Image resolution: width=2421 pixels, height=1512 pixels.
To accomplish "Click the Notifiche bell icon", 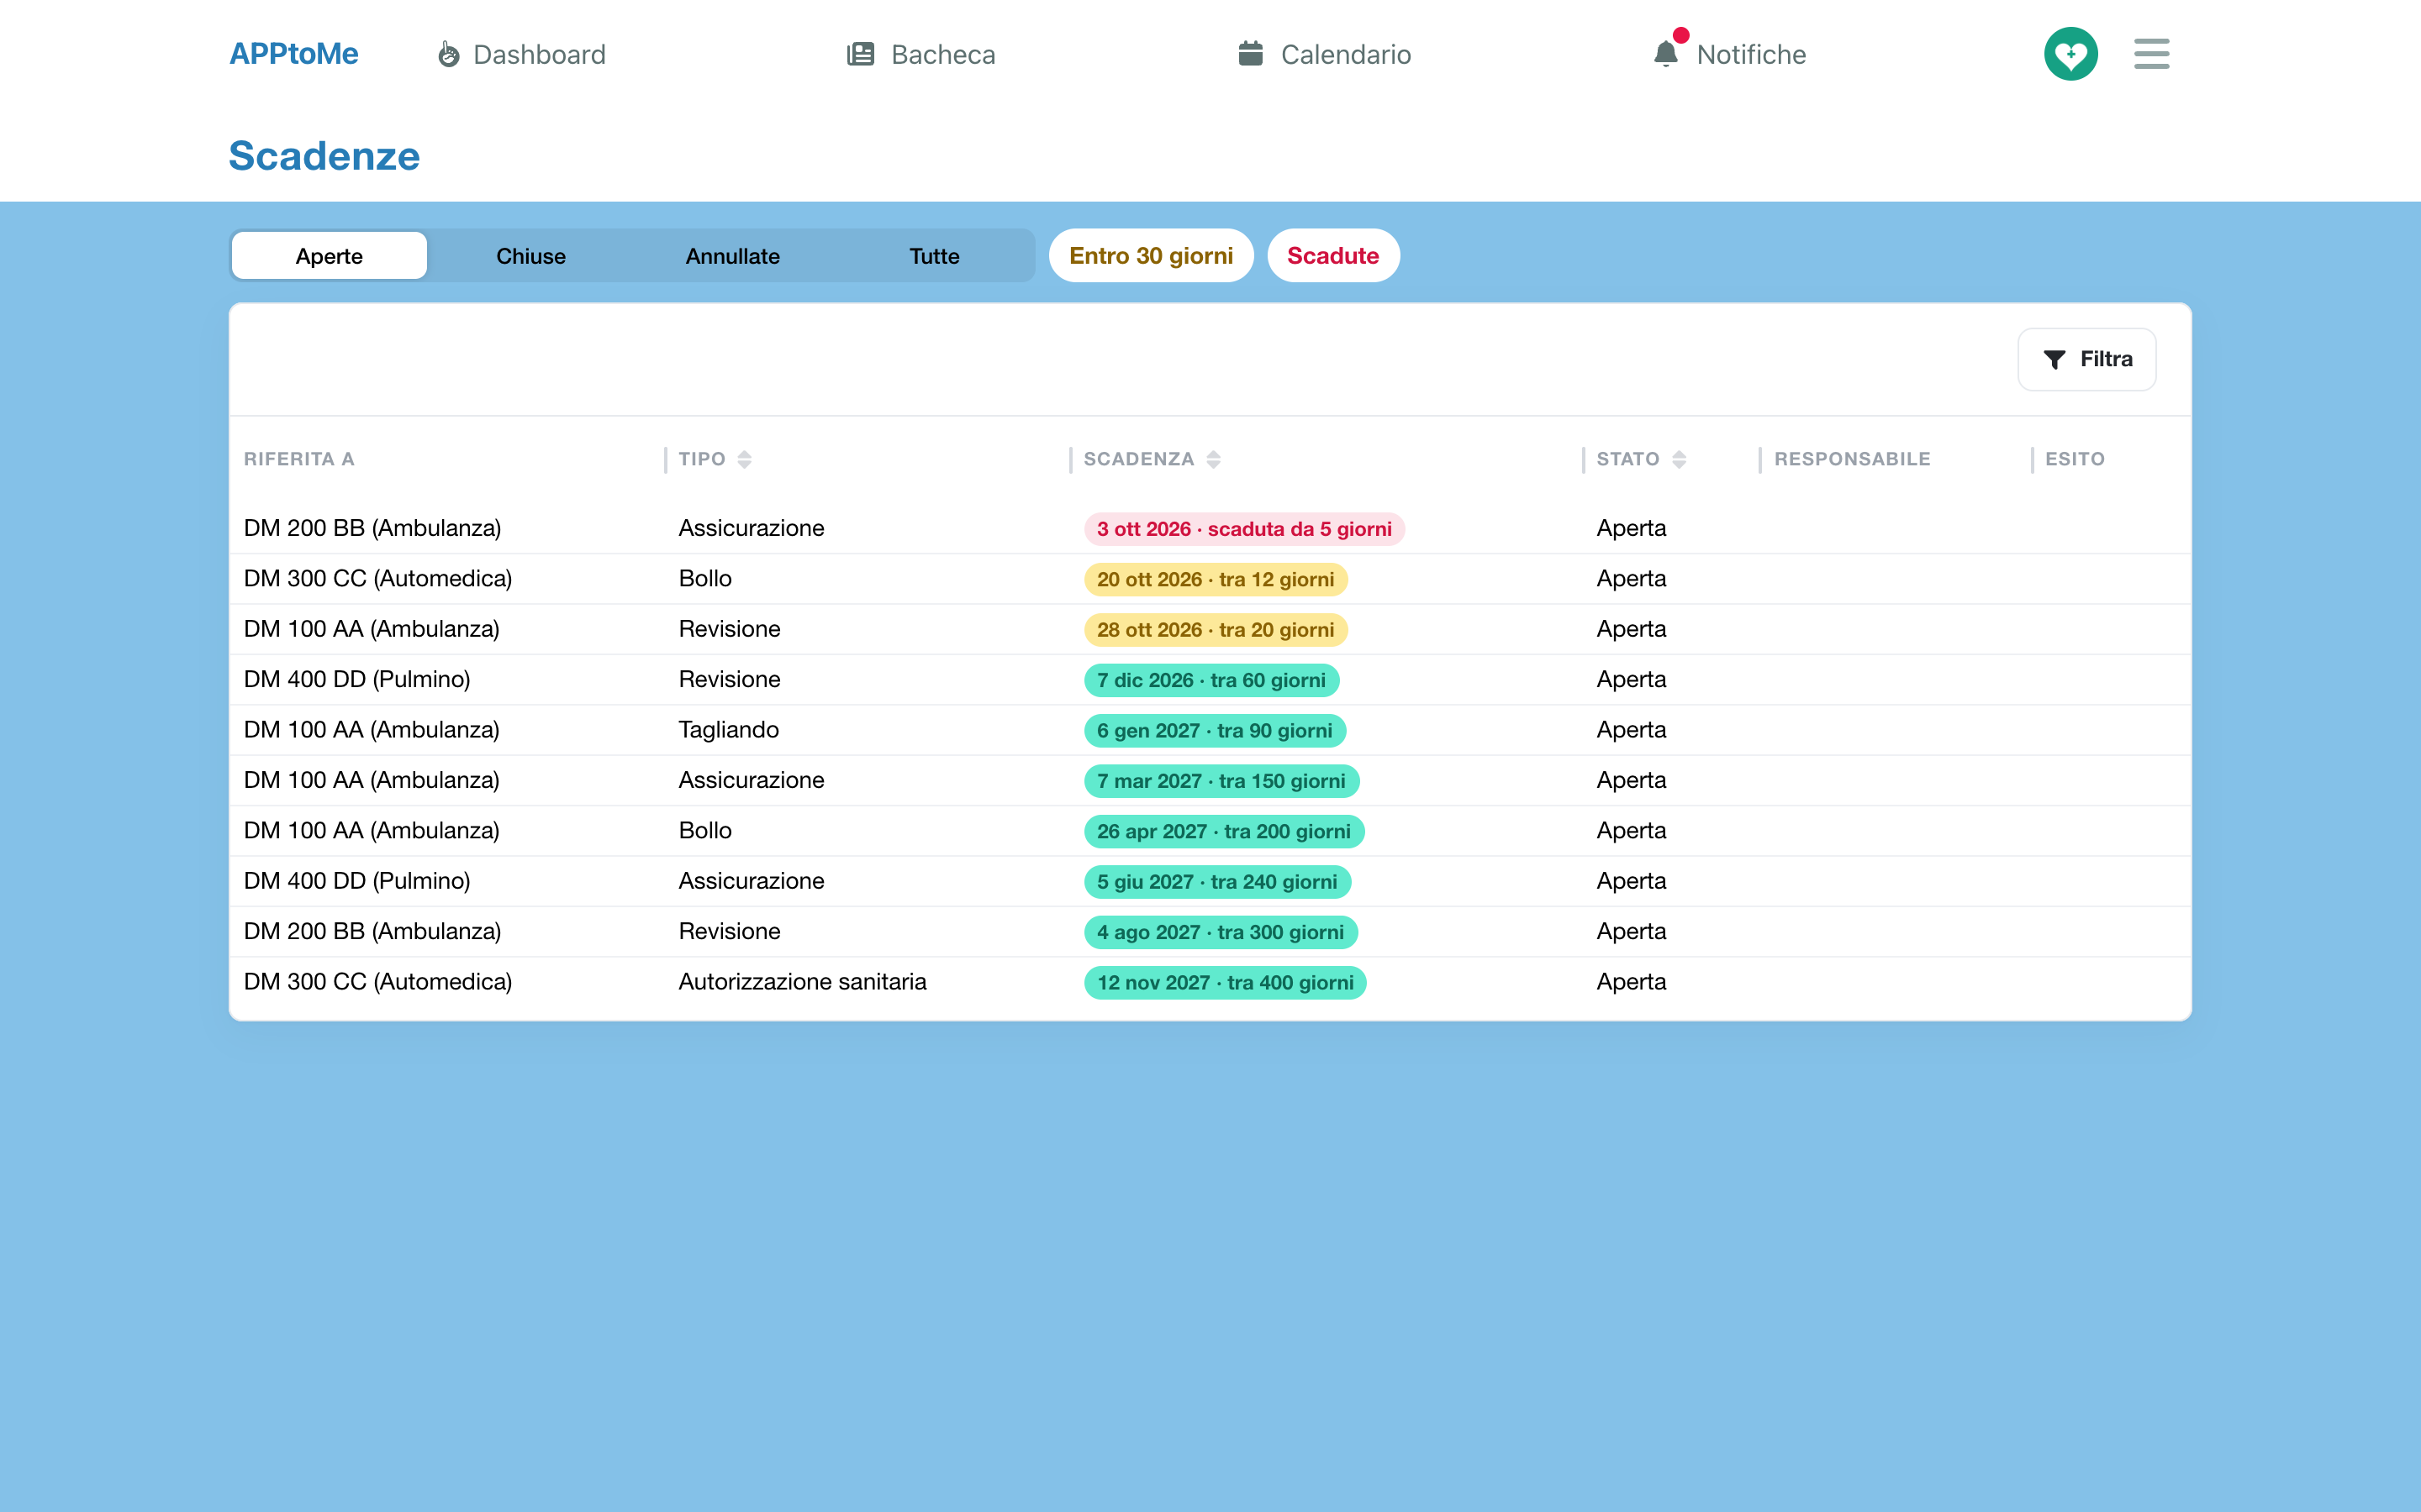I will 1665,53.
